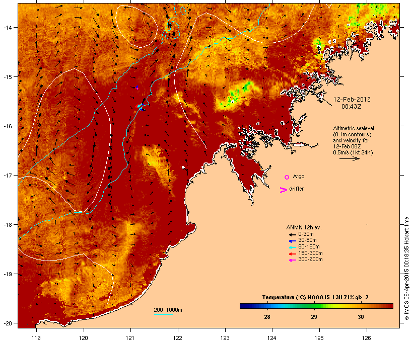The image size is (413, 342).
Task: Click the time label 08:43Z
Action: point(352,107)
